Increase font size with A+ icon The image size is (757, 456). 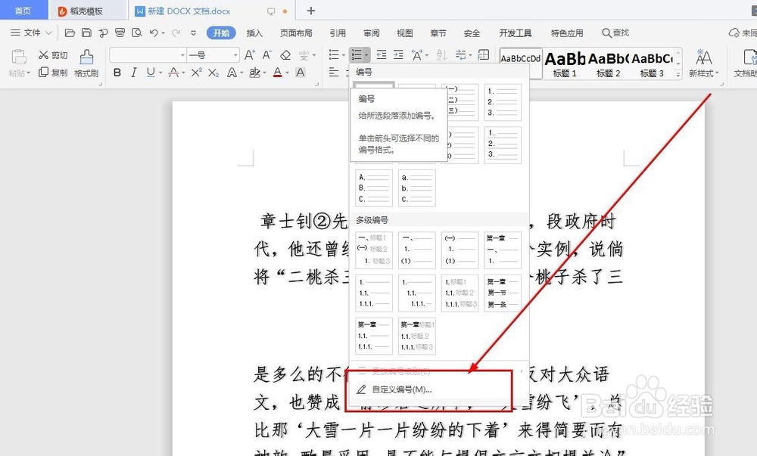click(250, 55)
